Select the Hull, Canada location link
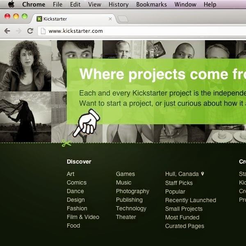The width and height of the screenshot is (246, 246). click(x=182, y=174)
